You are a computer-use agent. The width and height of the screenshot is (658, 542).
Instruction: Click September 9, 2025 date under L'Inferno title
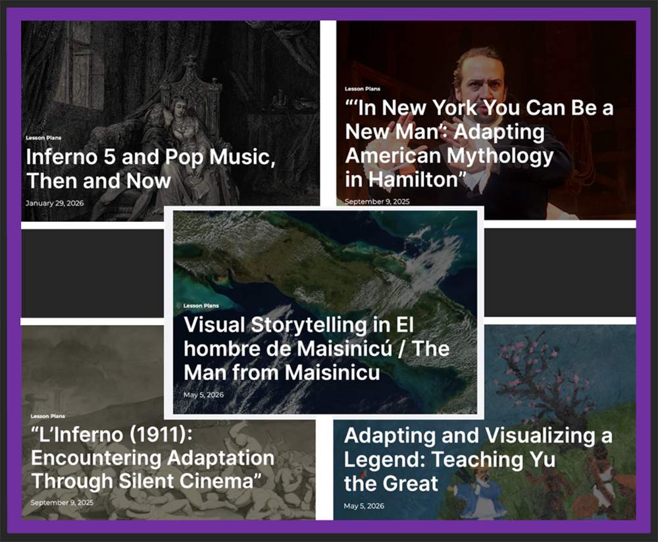(62, 502)
